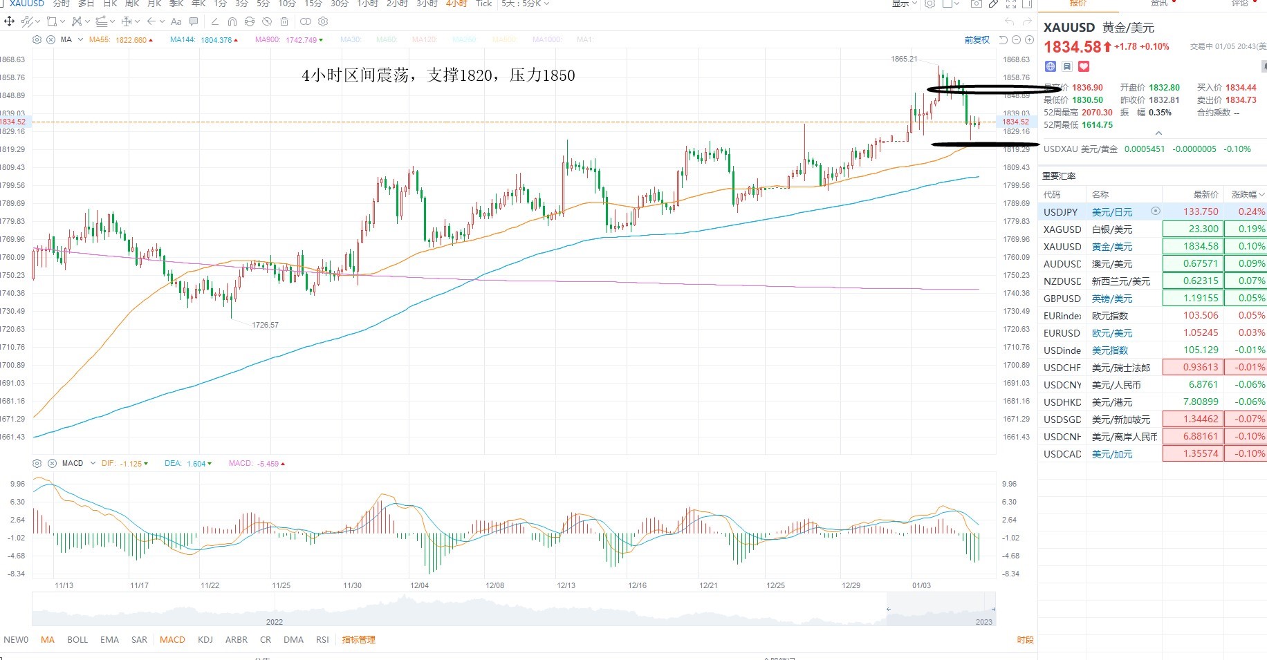Click the trash delete drawings icon
The height and width of the screenshot is (660, 1267).
point(284,21)
